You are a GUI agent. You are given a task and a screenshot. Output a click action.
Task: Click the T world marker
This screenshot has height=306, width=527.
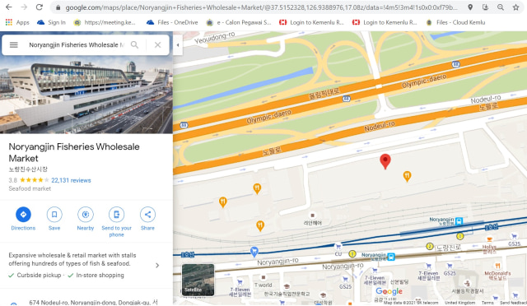pos(263,277)
